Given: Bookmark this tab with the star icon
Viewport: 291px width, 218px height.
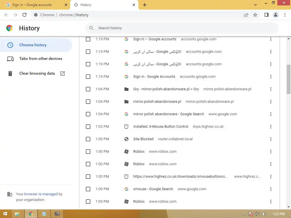Looking at the screenshot, I should pos(255,15).
